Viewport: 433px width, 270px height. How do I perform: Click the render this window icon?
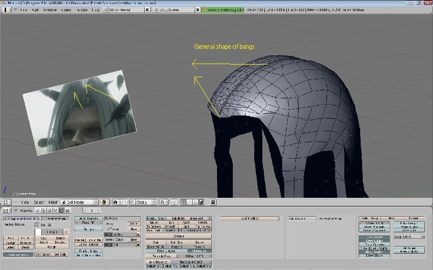pyautogui.click(x=213, y=202)
